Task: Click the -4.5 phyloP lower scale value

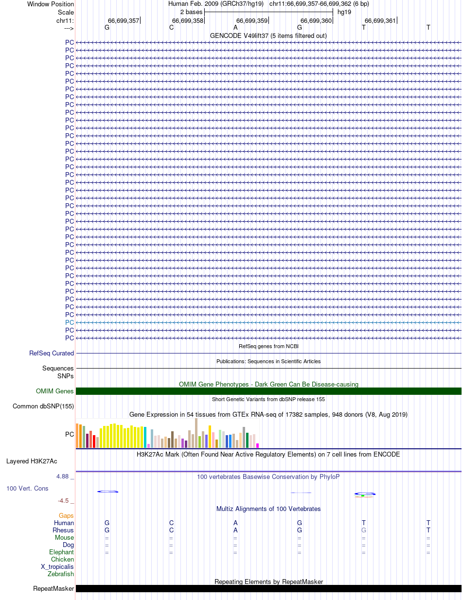Action: [x=64, y=500]
